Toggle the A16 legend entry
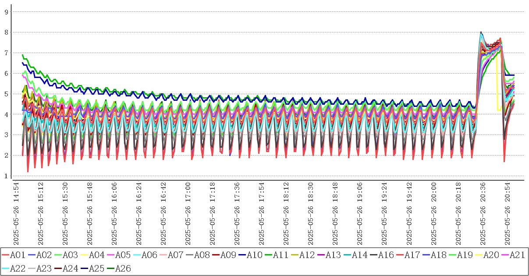Viewport: 529px width, 276px height. click(386, 255)
